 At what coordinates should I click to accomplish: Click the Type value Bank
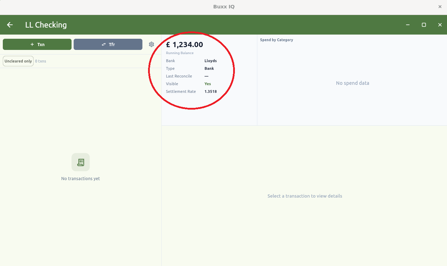click(x=209, y=68)
